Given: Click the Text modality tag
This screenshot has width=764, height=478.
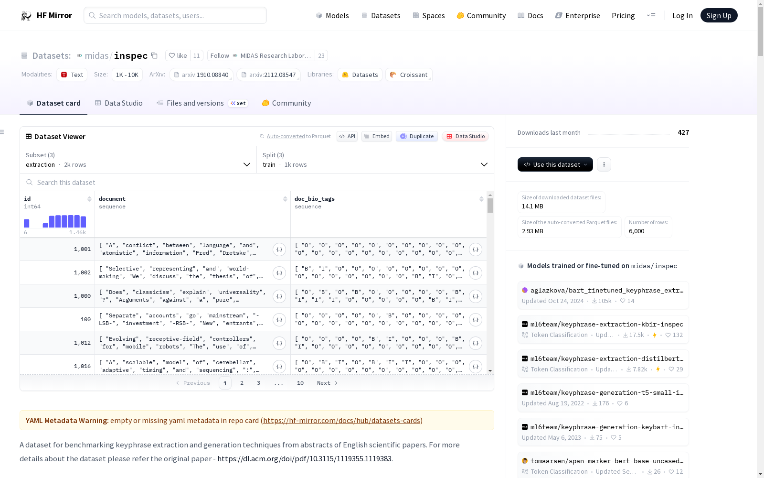Looking at the screenshot, I should click(x=72, y=75).
